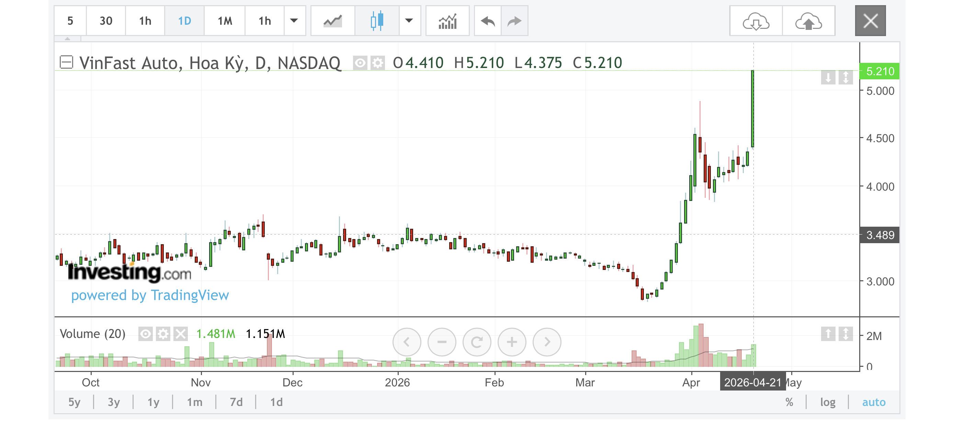The height and width of the screenshot is (441, 954).
Task: Open the powered by TradingView link
Action: [150, 295]
